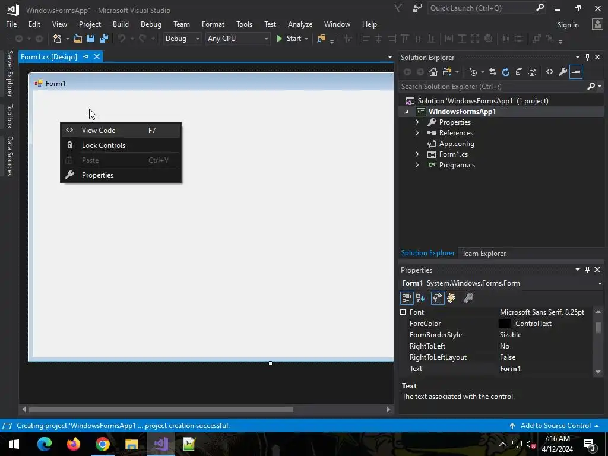
Task: Open the Properties object selector dropdown
Action: coord(600,283)
